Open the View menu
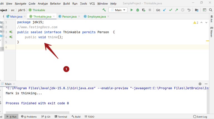The height and width of the screenshot is (119, 214). click(9, 3)
